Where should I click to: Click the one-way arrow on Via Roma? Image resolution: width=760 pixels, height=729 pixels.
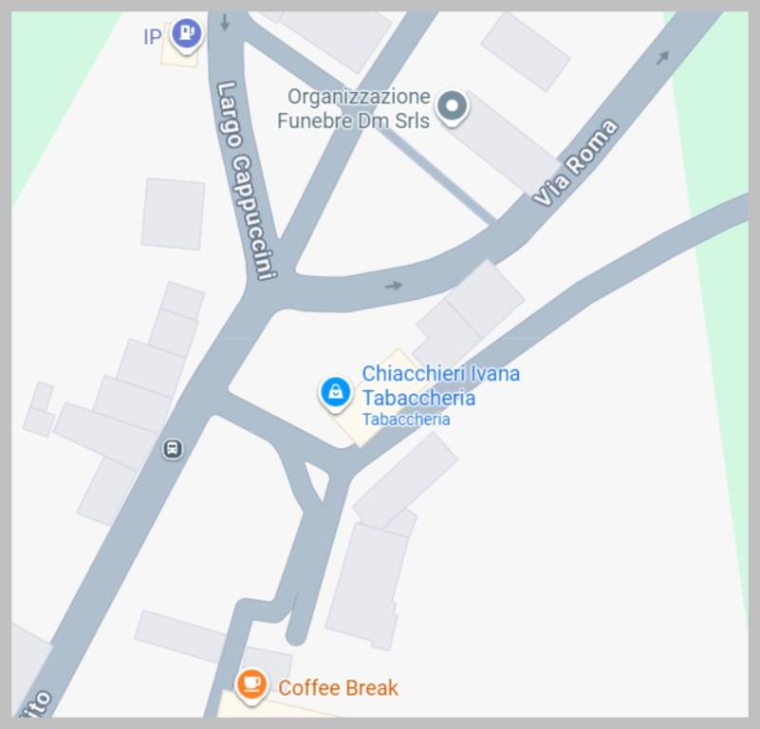pyautogui.click(x=662, y=57)
